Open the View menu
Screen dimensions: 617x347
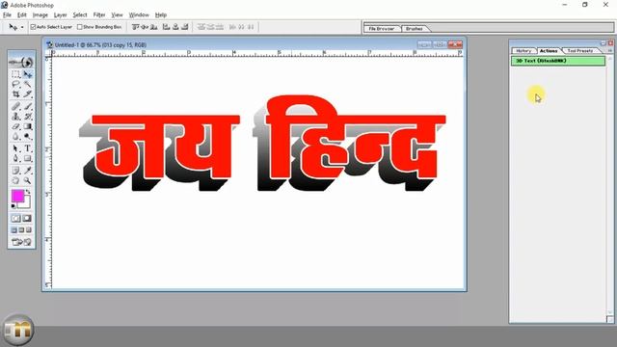coord(118,15)
